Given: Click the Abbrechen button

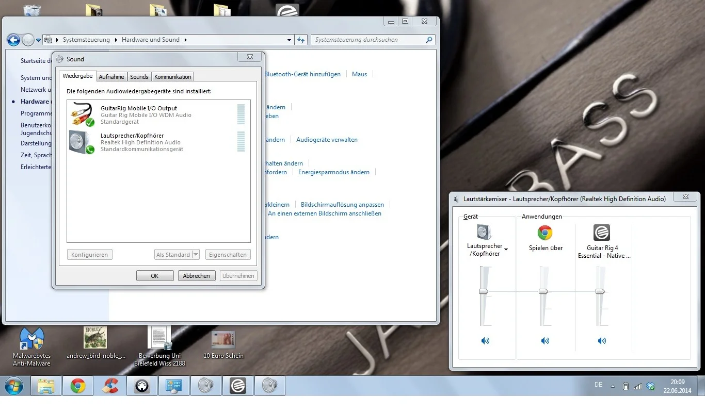Looking at the screenshot, I should pos(196,276).
